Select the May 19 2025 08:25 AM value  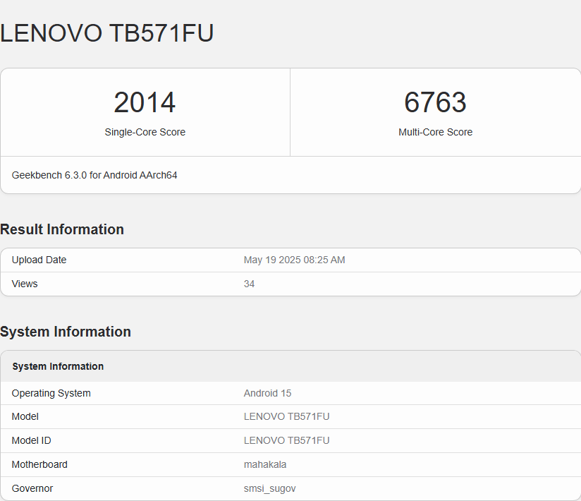pyautogui.click(x=294, y=260)
